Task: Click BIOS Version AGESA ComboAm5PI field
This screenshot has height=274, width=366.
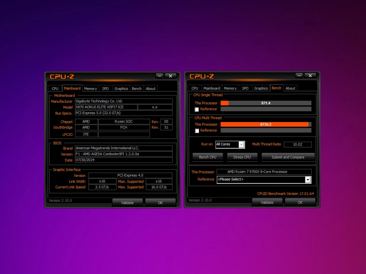Action: 124,154
